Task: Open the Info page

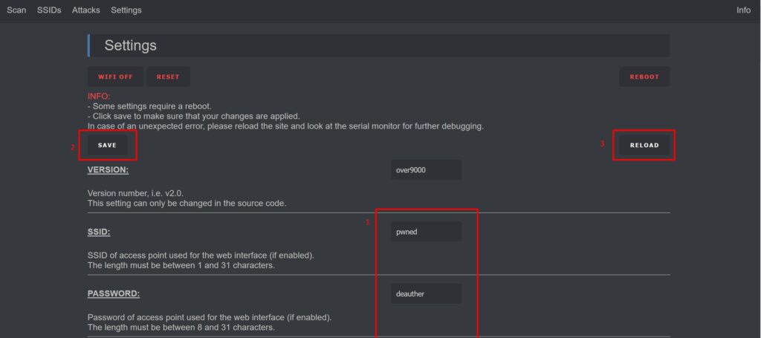Action: 743,10
